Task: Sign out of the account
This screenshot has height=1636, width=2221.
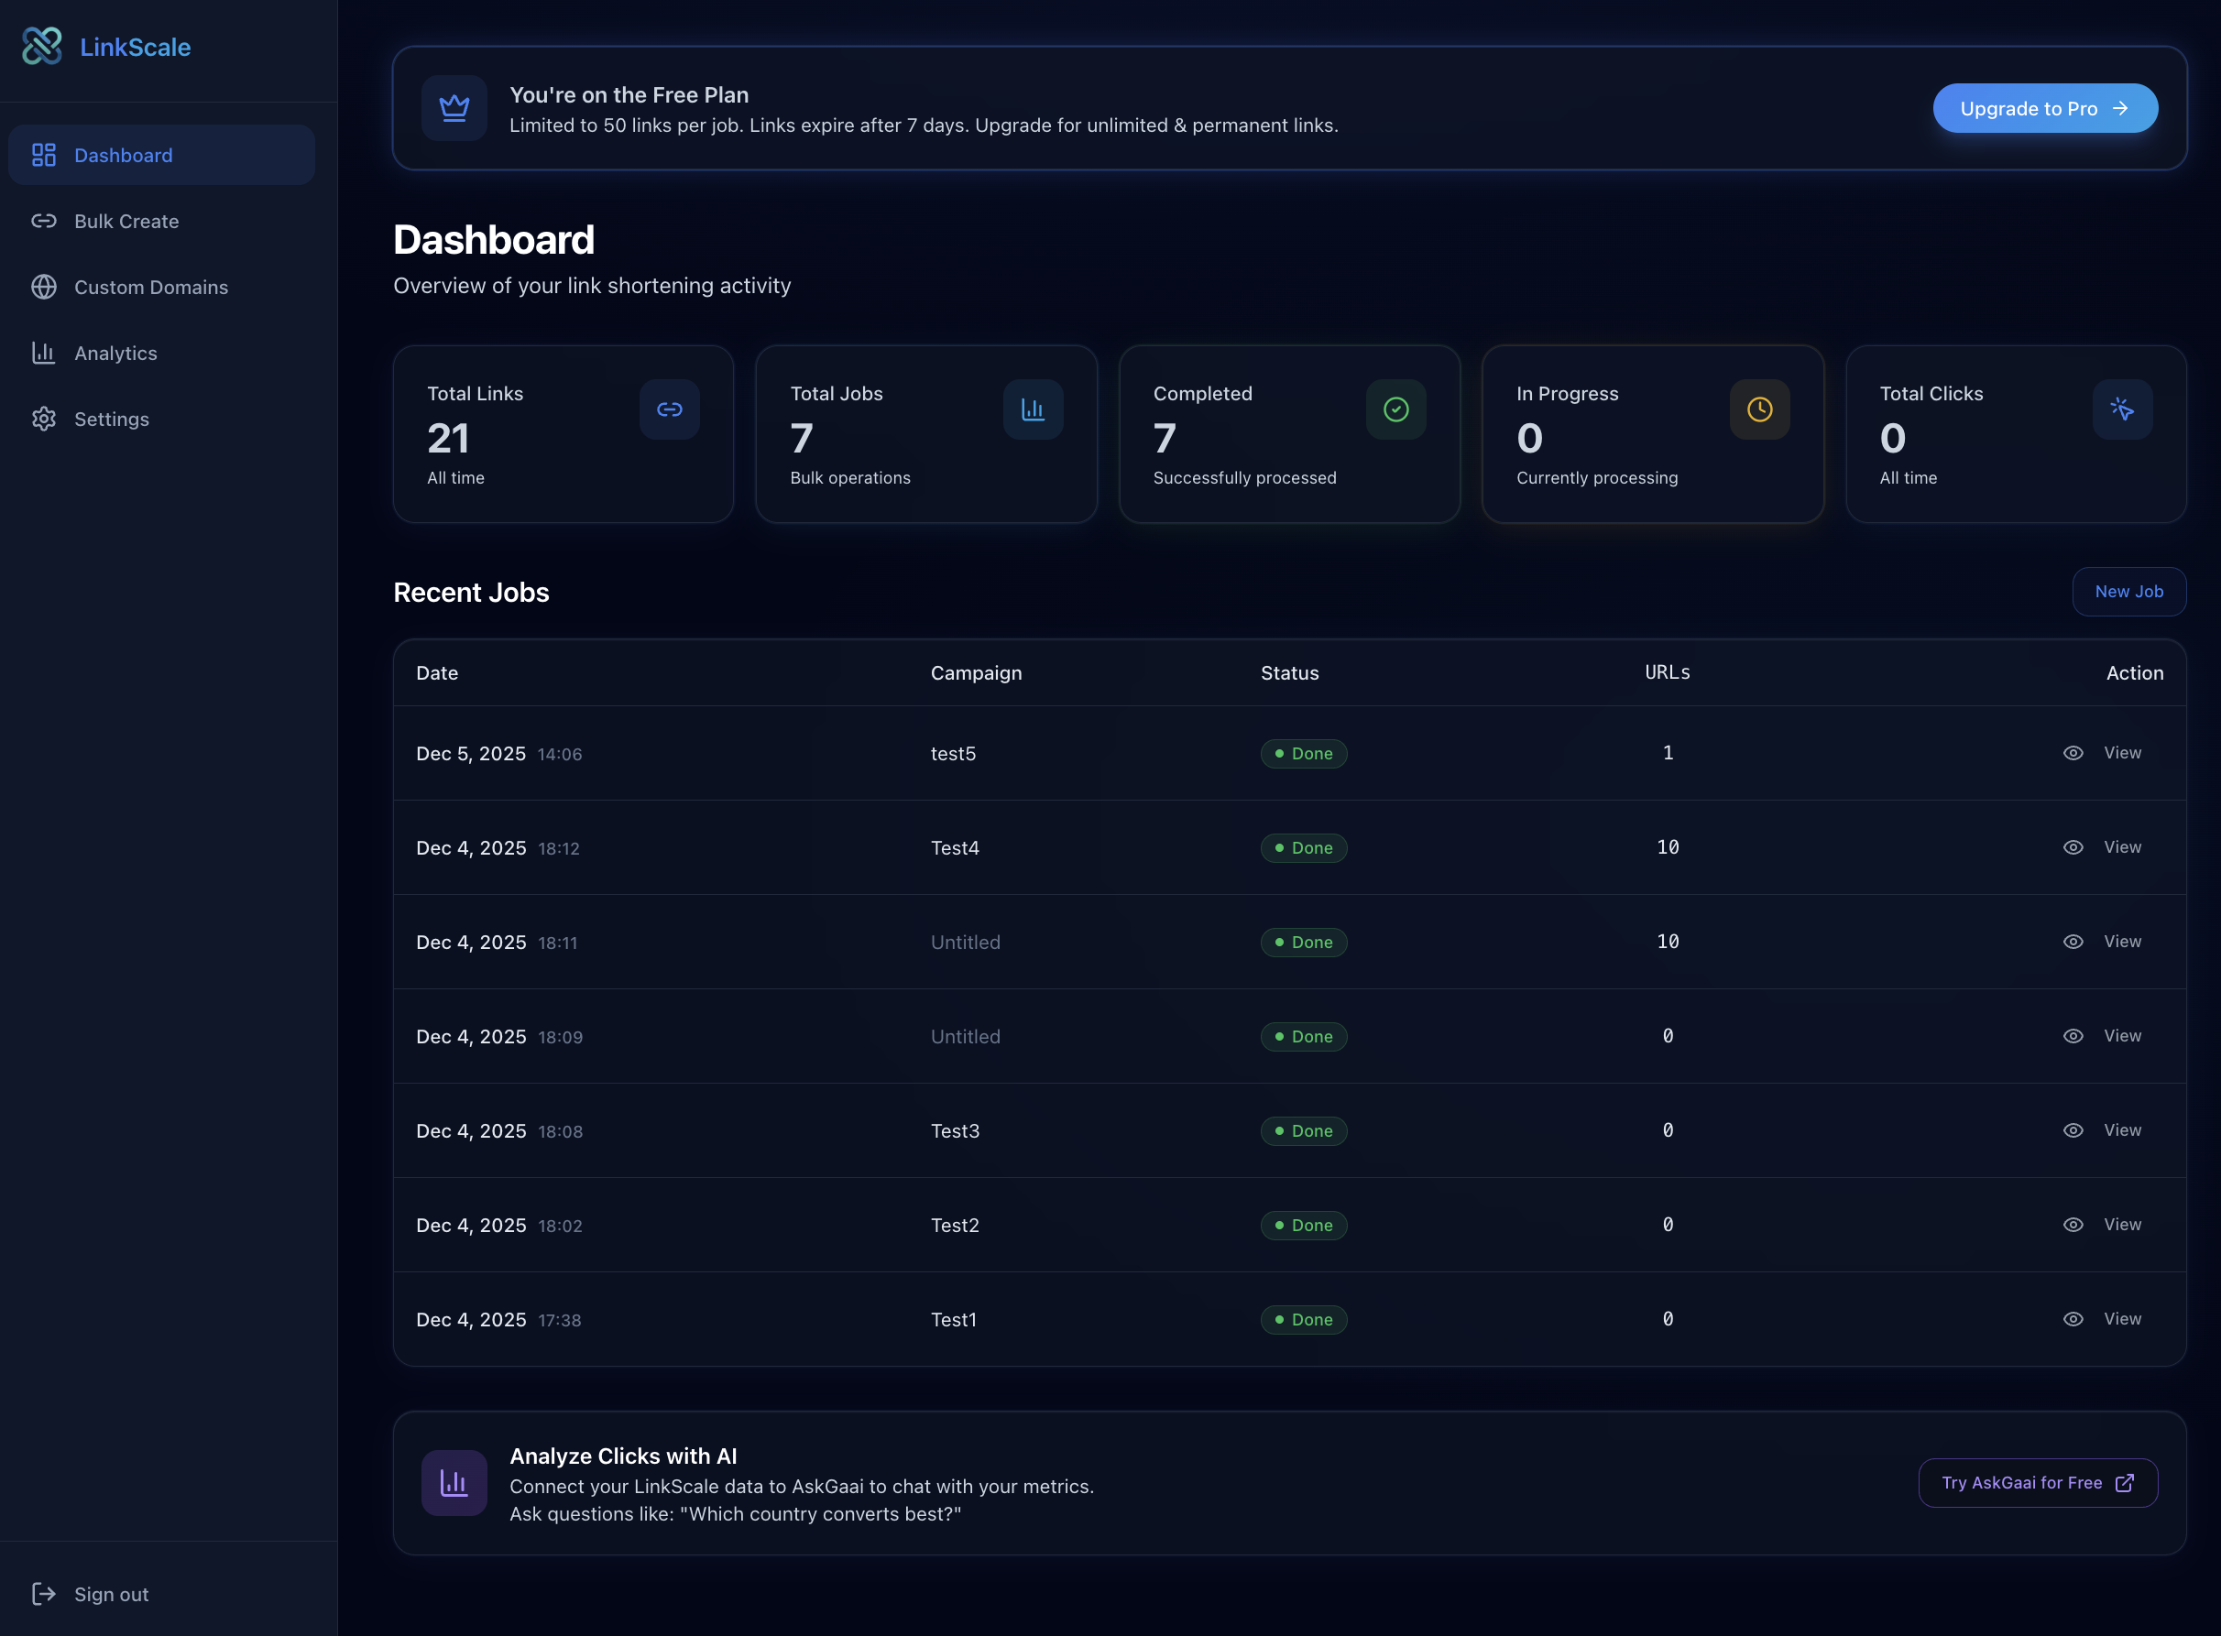Action: click(x=110, y=1595)
